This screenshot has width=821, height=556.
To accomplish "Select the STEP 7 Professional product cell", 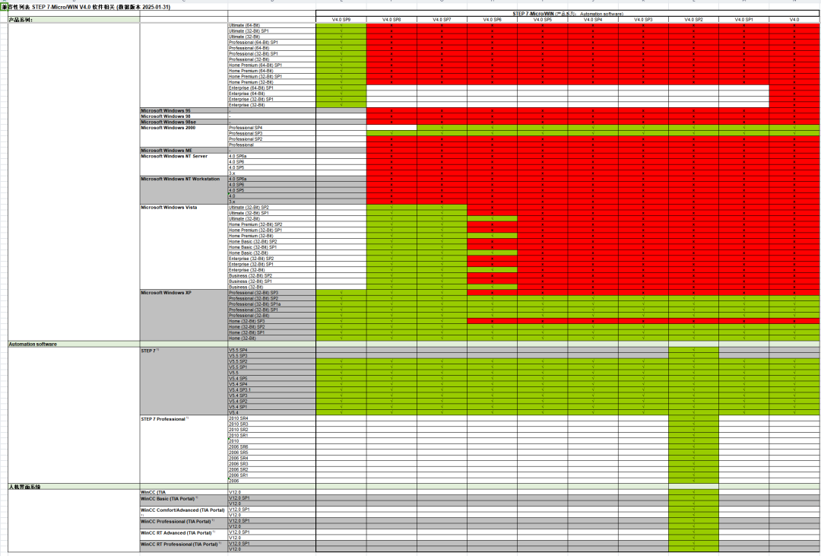I will click(x=184, y=450).
